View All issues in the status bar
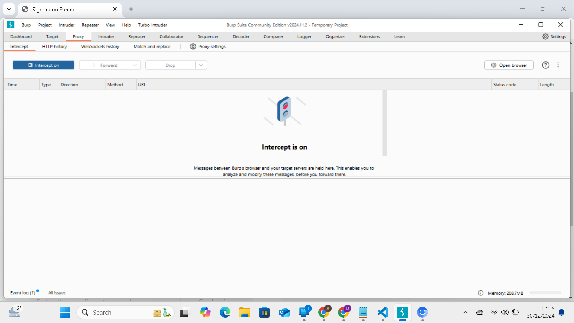Image resolution: width=574 pixels, height=323 pixels. (x=57, y=292)
